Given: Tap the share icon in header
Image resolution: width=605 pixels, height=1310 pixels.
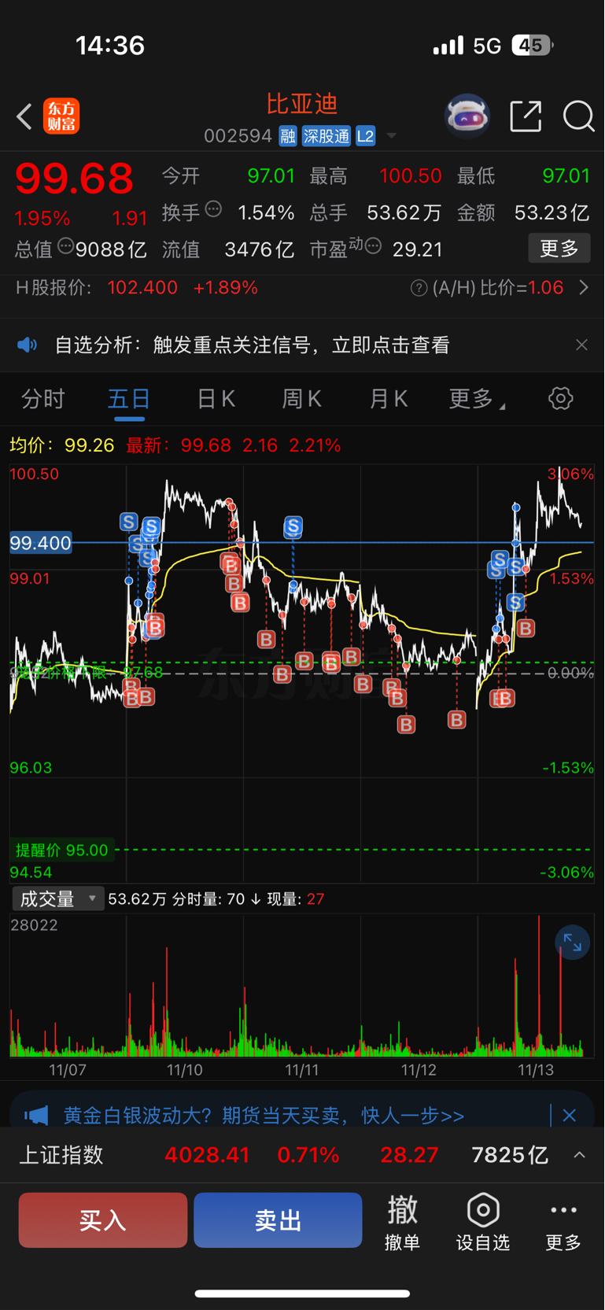Looking at the screenshot, I should [x=526, y=116].
